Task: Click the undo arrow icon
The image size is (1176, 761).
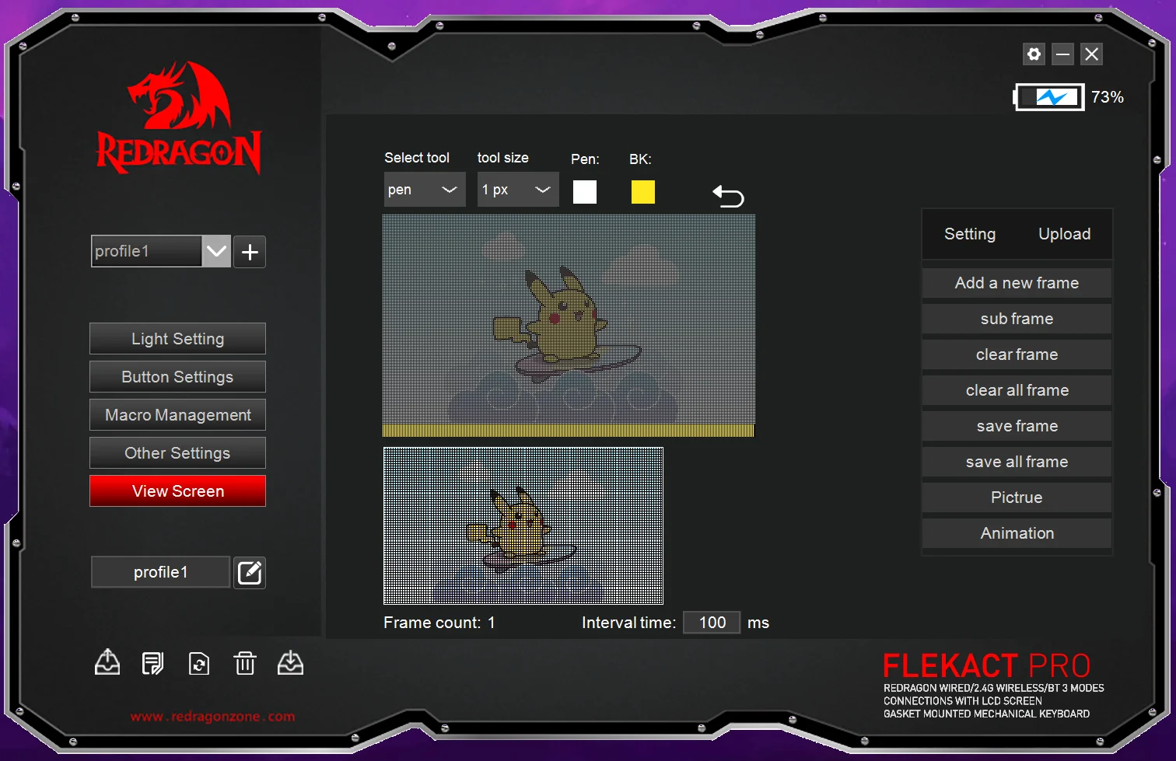Action: click(x=729, y=196)
